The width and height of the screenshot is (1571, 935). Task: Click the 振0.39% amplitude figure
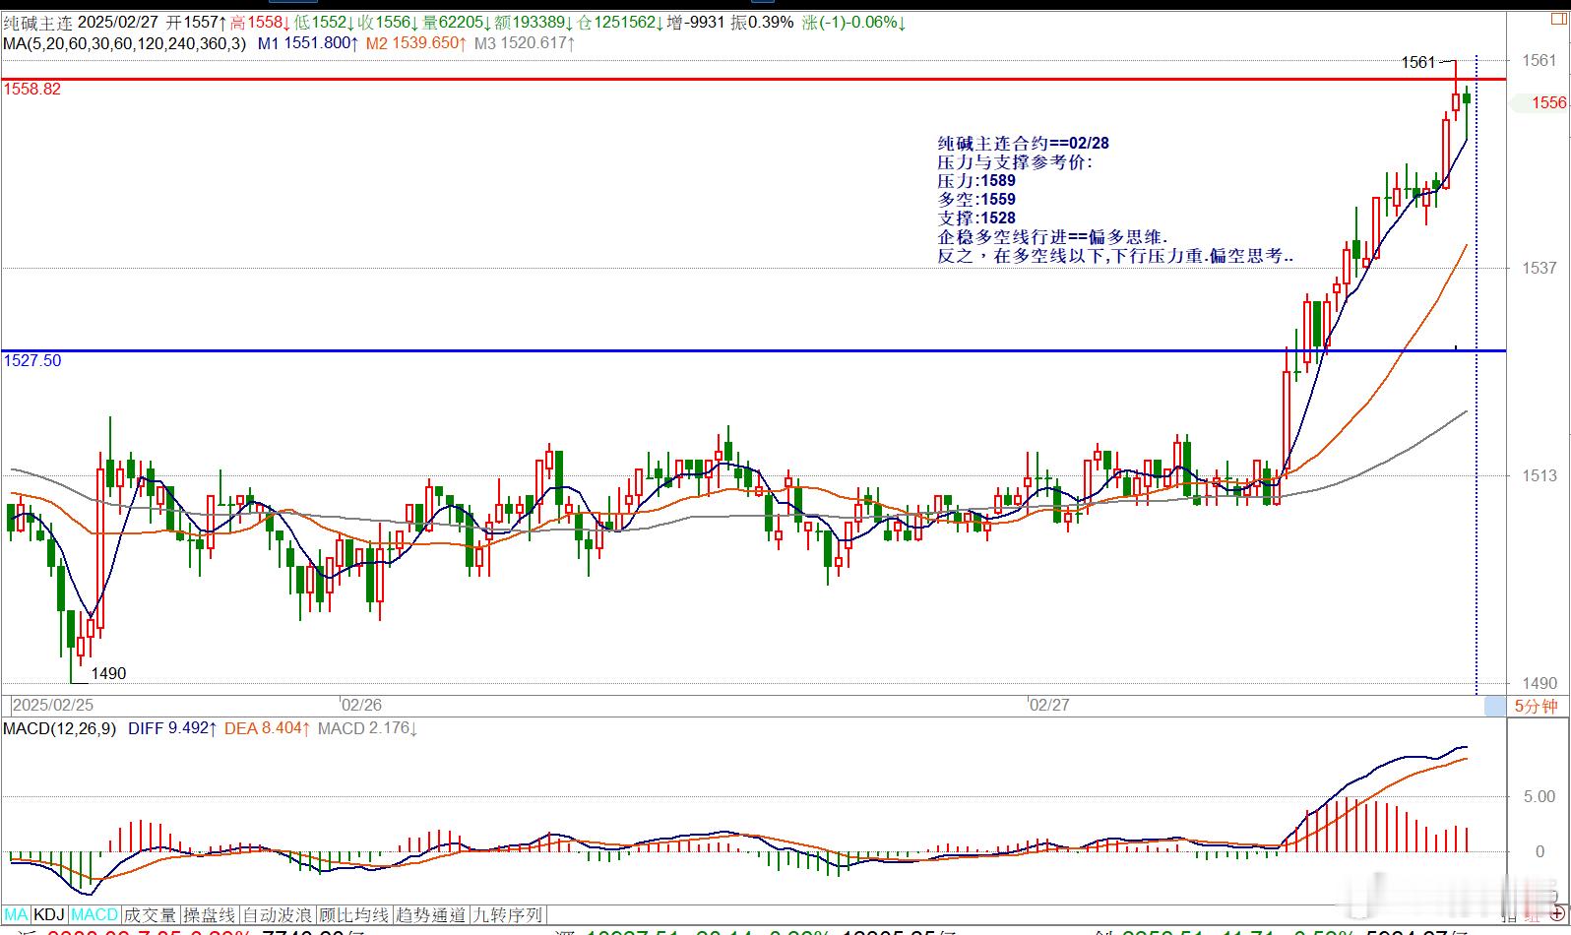[x=762, y=22]
